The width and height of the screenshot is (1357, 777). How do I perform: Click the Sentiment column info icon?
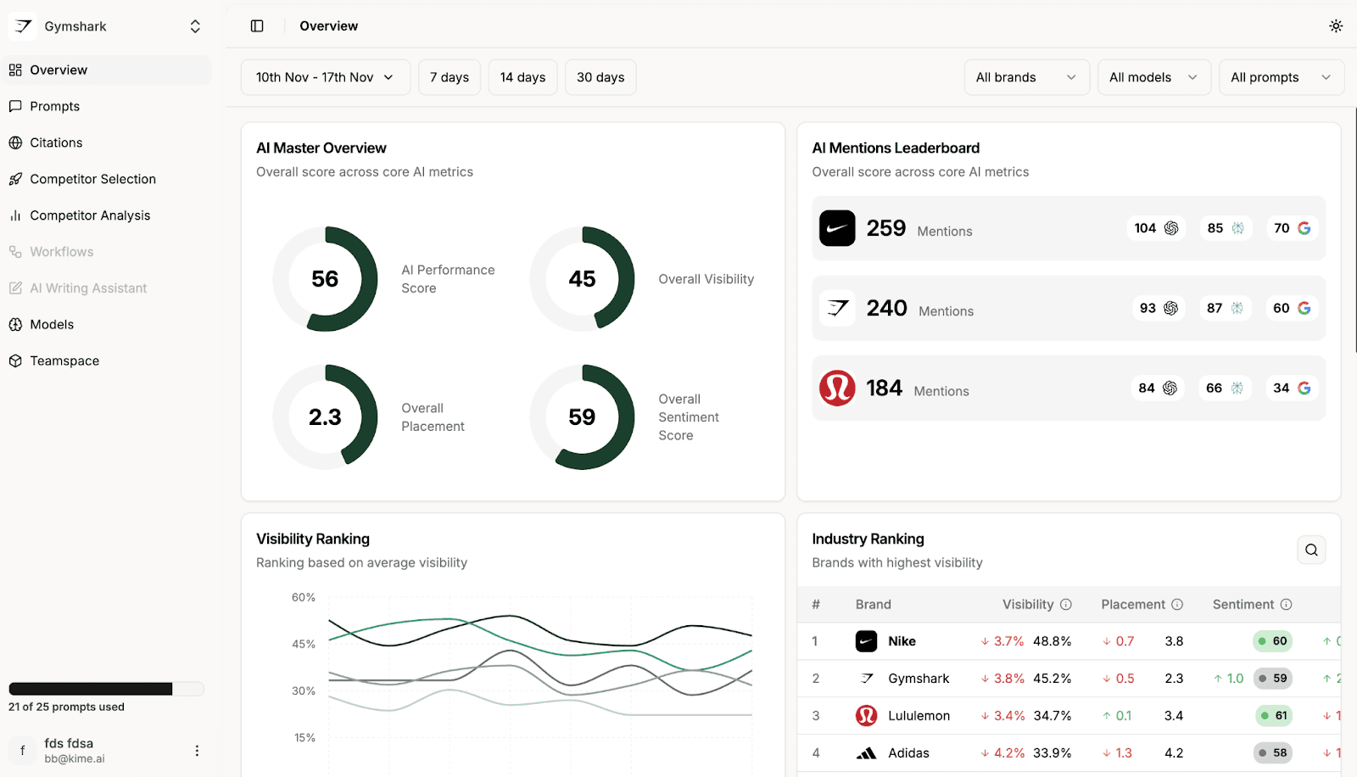(1286, 605)
